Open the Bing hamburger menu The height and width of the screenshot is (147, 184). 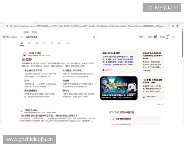(173, 37)
